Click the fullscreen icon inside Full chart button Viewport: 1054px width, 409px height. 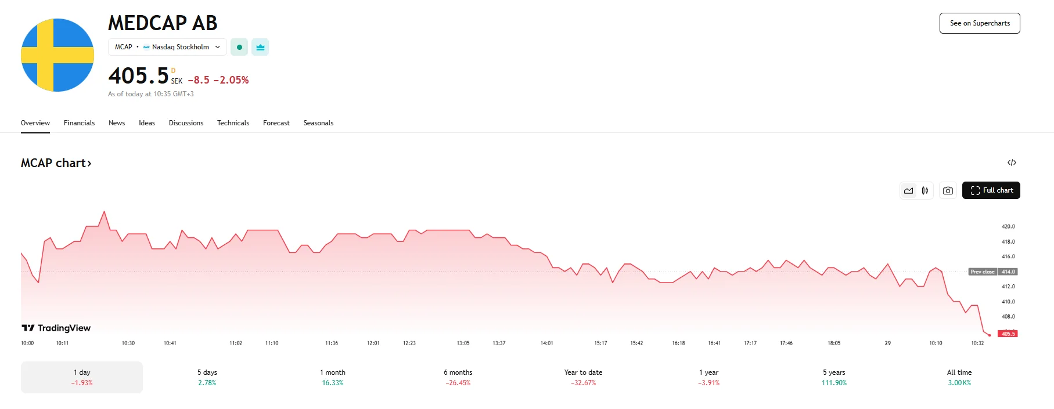[x=974, y=190]
